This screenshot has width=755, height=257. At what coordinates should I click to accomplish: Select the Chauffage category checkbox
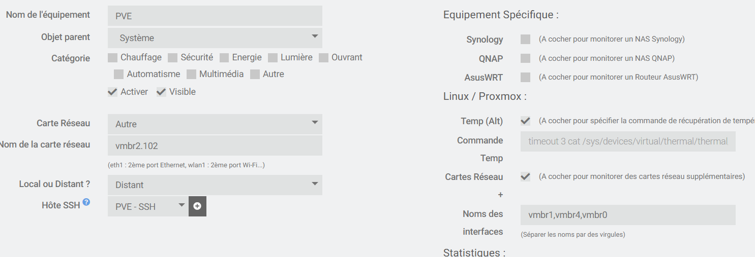[113, 57]
